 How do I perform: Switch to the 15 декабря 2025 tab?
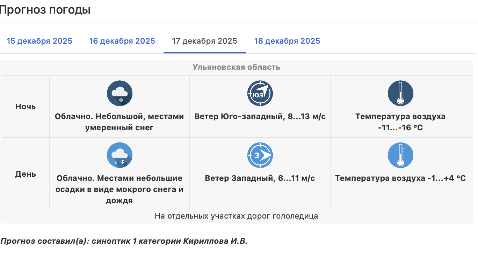[x=39, y=41]
